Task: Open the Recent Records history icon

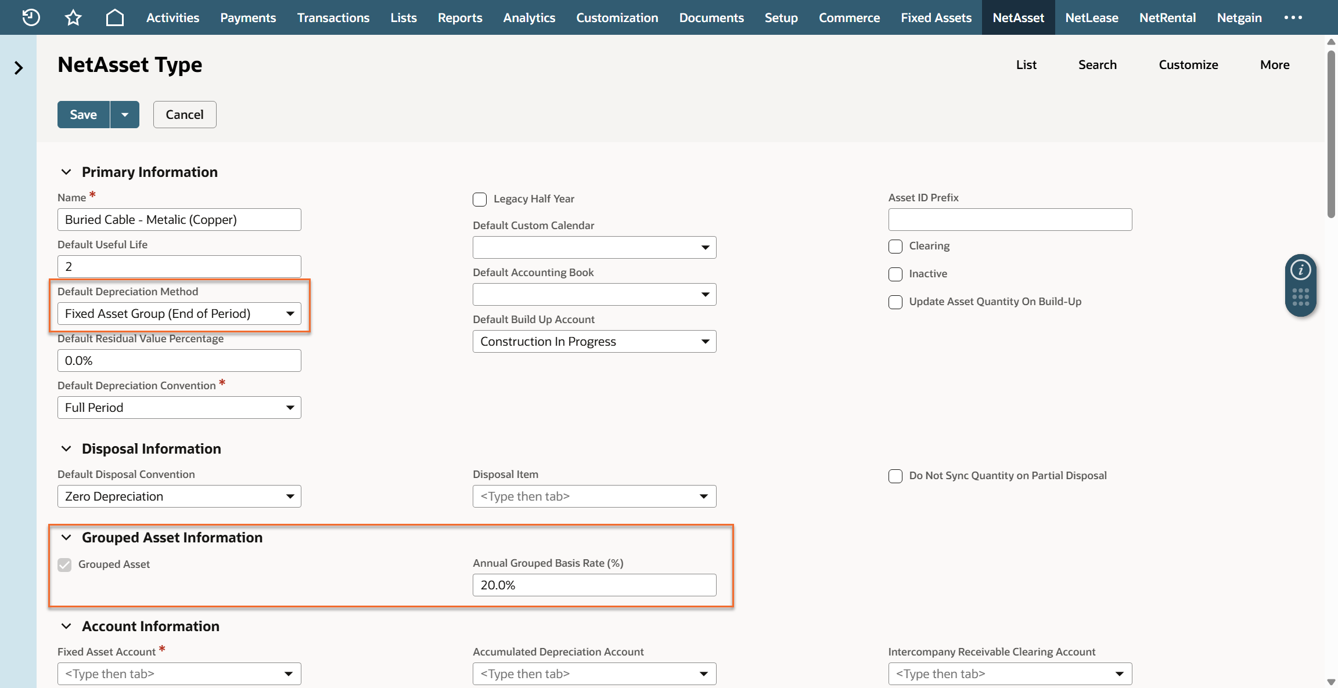Action: (x=31, y=17)
